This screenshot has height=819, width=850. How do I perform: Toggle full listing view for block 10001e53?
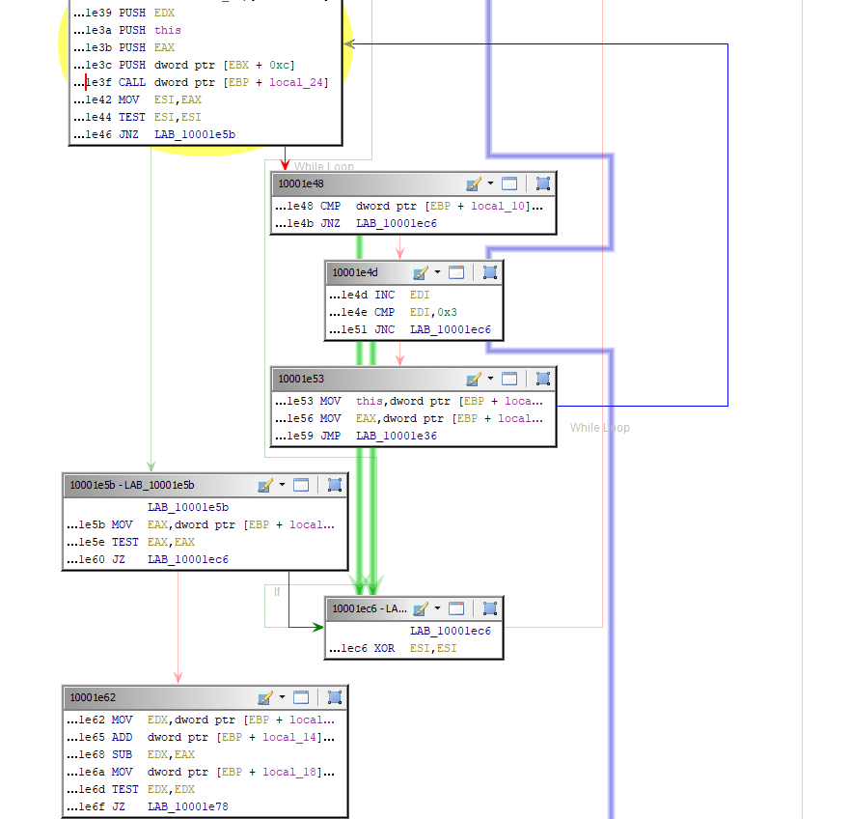(x=509, y=378)
